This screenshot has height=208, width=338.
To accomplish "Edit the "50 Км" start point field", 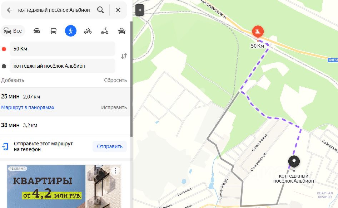I will click(x=63, y=49).
